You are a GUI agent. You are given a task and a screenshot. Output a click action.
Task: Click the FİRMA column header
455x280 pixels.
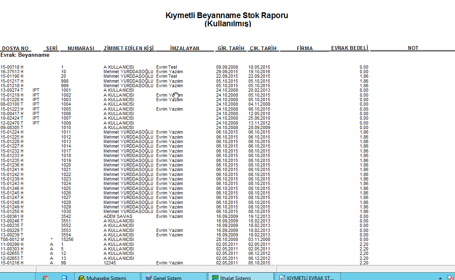(305, 48)
